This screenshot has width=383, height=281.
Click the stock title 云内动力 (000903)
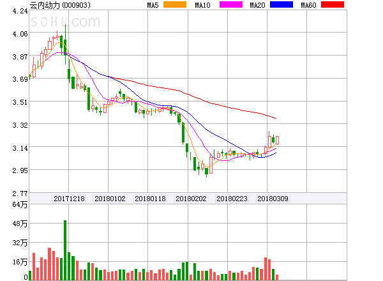pos(60,5)
